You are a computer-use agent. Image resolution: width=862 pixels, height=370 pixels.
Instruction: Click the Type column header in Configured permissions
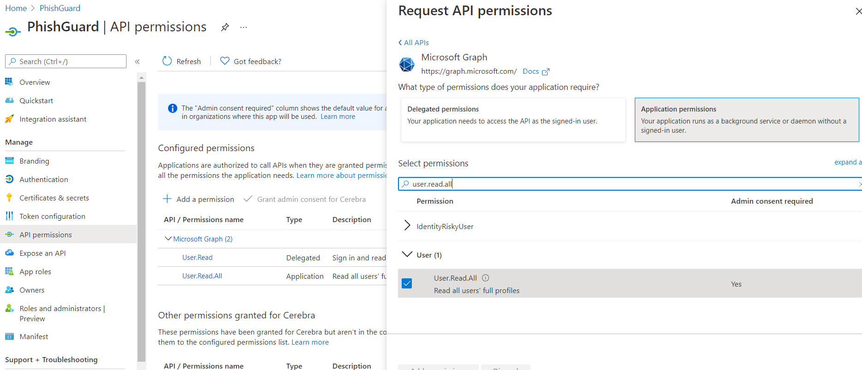click(x=294, y=219)
